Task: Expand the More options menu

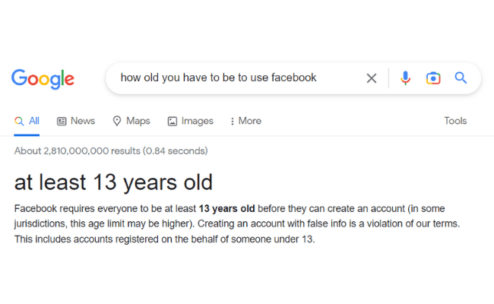Action: (245, 121)
